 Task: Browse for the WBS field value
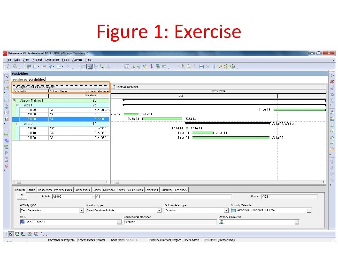tap(119, 222)
